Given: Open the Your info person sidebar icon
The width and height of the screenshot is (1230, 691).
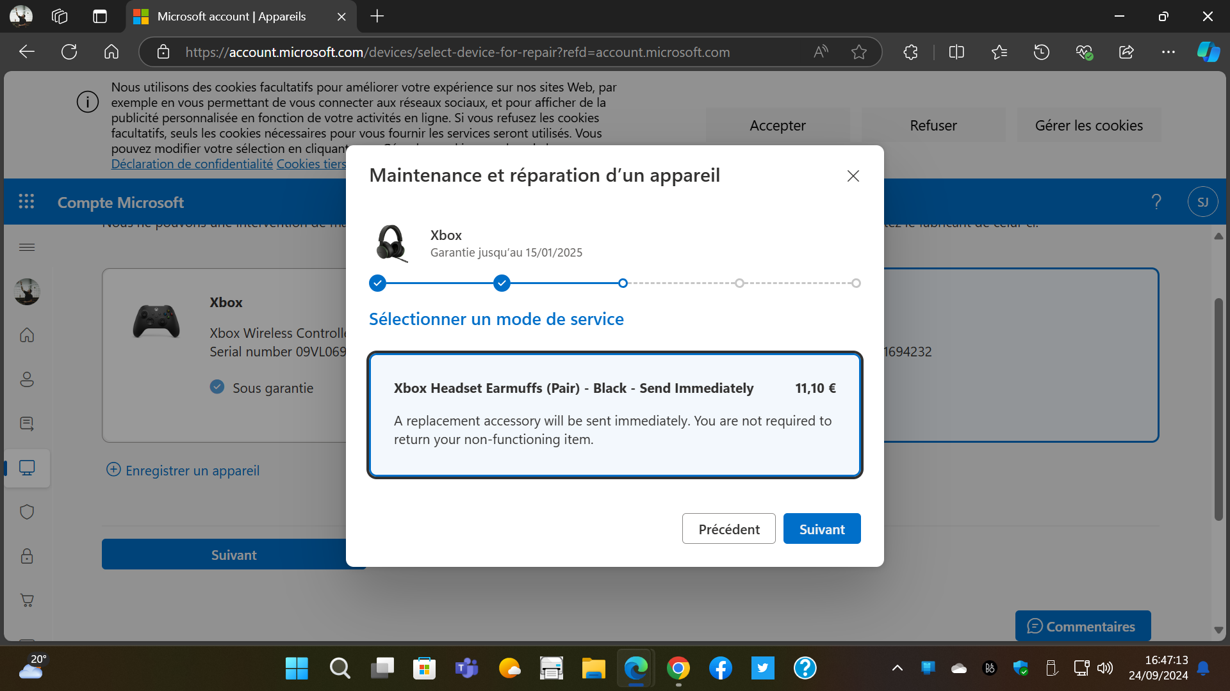Looking at the screenshot, I should (x=27, y=379).
